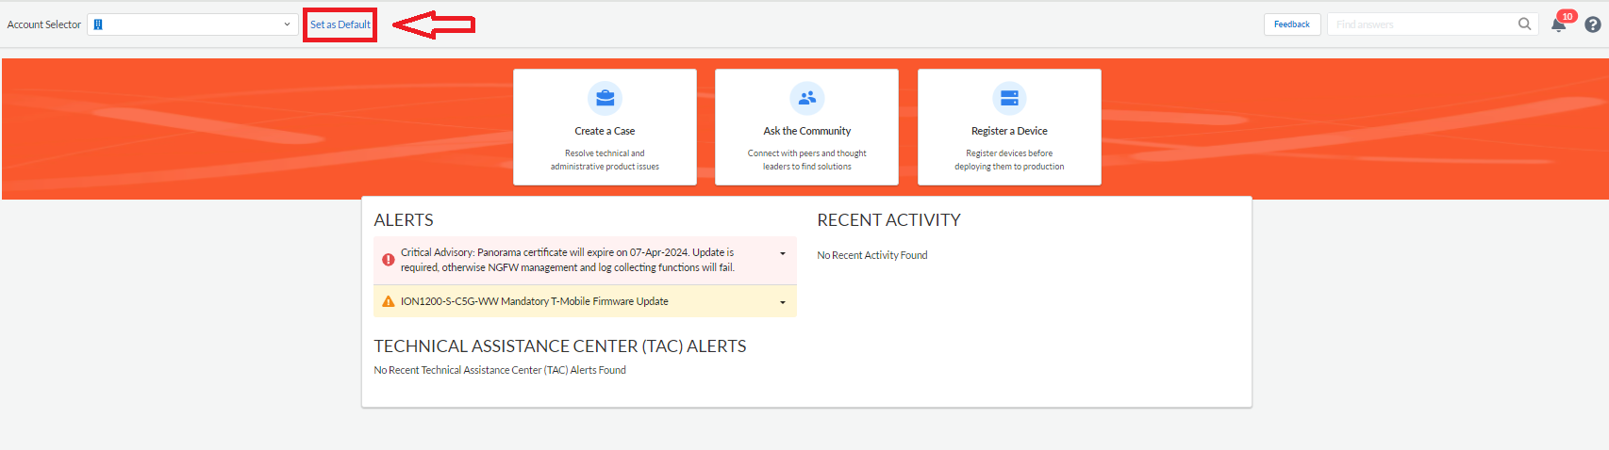Click the Register a Device server icon
This screenshot has height=450, width=1609.
(1009, 98)
